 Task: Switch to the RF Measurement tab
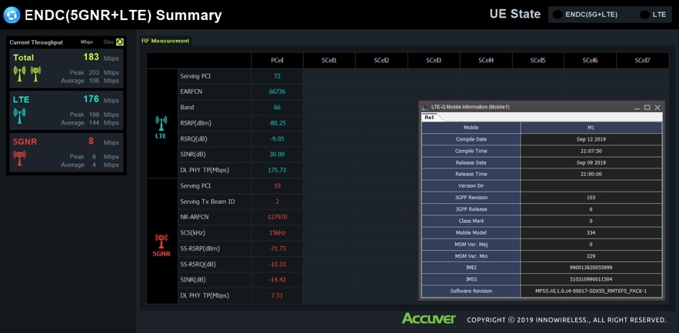(165, 41)
